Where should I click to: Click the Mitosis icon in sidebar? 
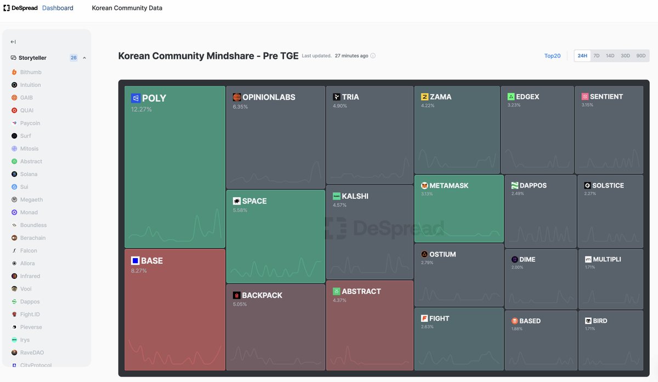point(14,149)
